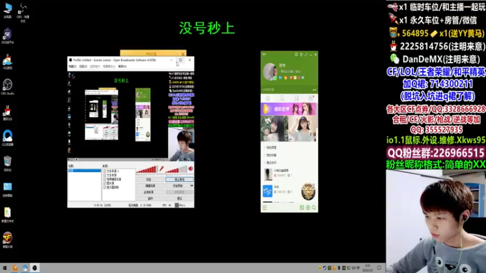The width and height of the screenshot is (486, 273).
Task: Click highlighted stop streaming button in OBS
Action: pos(179,180)
